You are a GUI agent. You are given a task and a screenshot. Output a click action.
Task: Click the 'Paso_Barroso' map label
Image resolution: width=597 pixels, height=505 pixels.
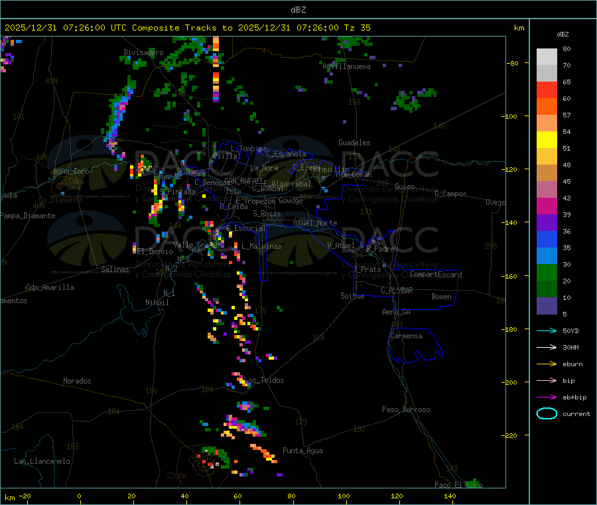pos(406,409)
